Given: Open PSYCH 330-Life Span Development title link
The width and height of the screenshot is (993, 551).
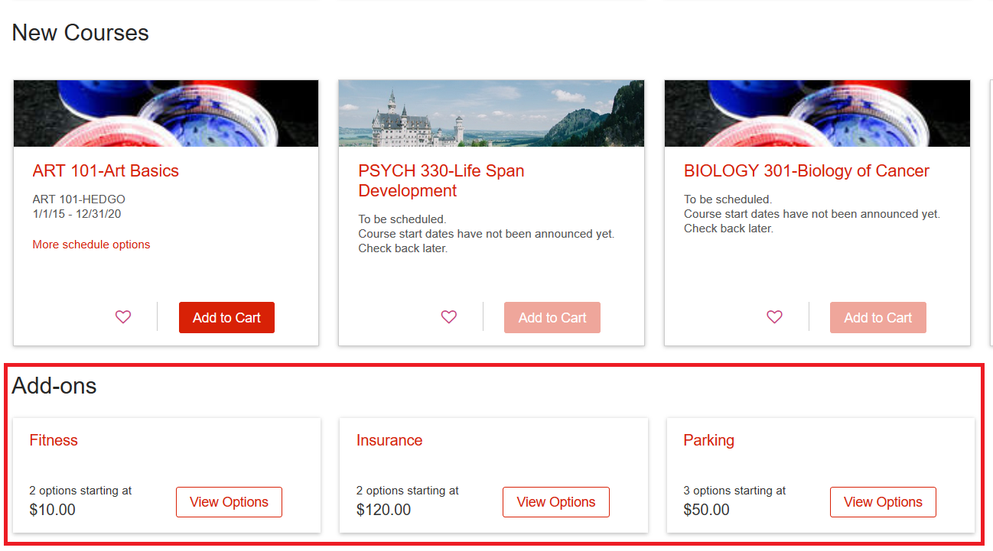Looking at the screenshot, I should pos(441,181).
